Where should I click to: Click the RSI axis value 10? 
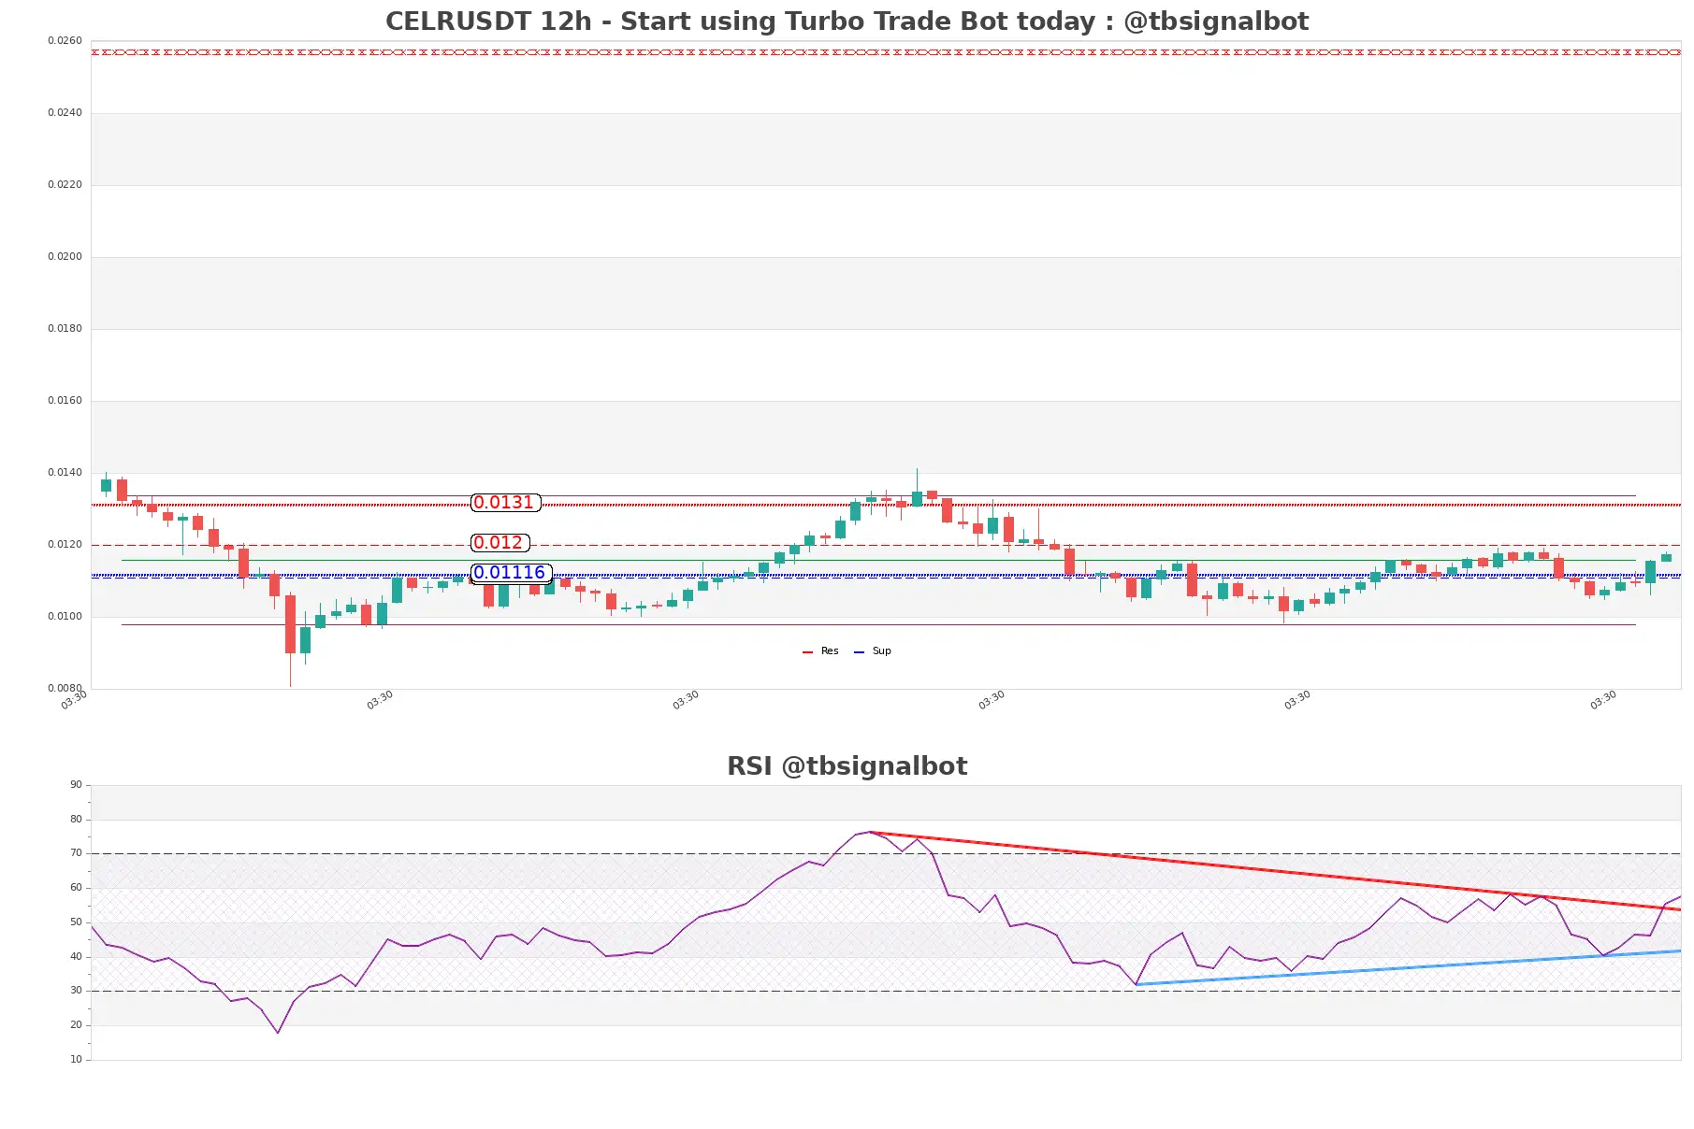point(76,1060)
